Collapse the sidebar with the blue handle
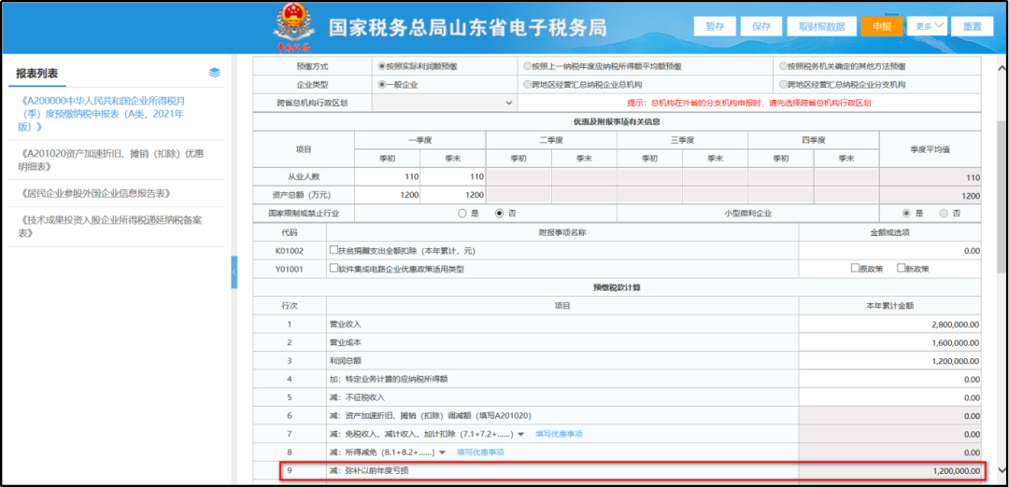 [x=234, y=271]
